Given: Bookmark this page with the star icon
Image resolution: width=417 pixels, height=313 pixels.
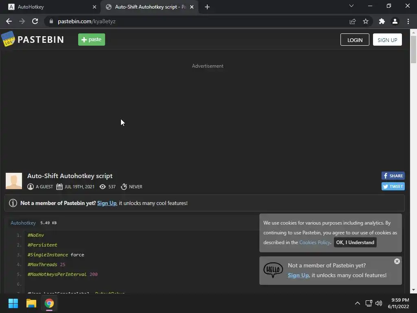Looking at the screenshot, I should (x=366, y=21).
